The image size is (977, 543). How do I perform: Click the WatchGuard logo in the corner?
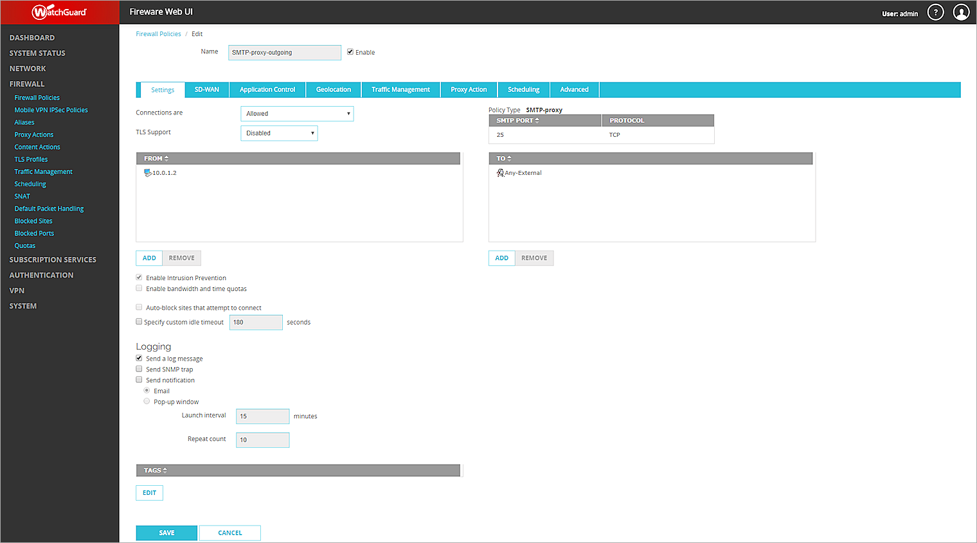click(58, 12)
